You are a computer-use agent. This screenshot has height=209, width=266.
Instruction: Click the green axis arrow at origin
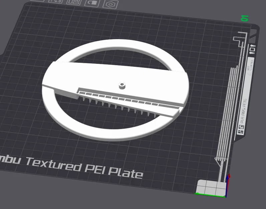coord(210,195)
